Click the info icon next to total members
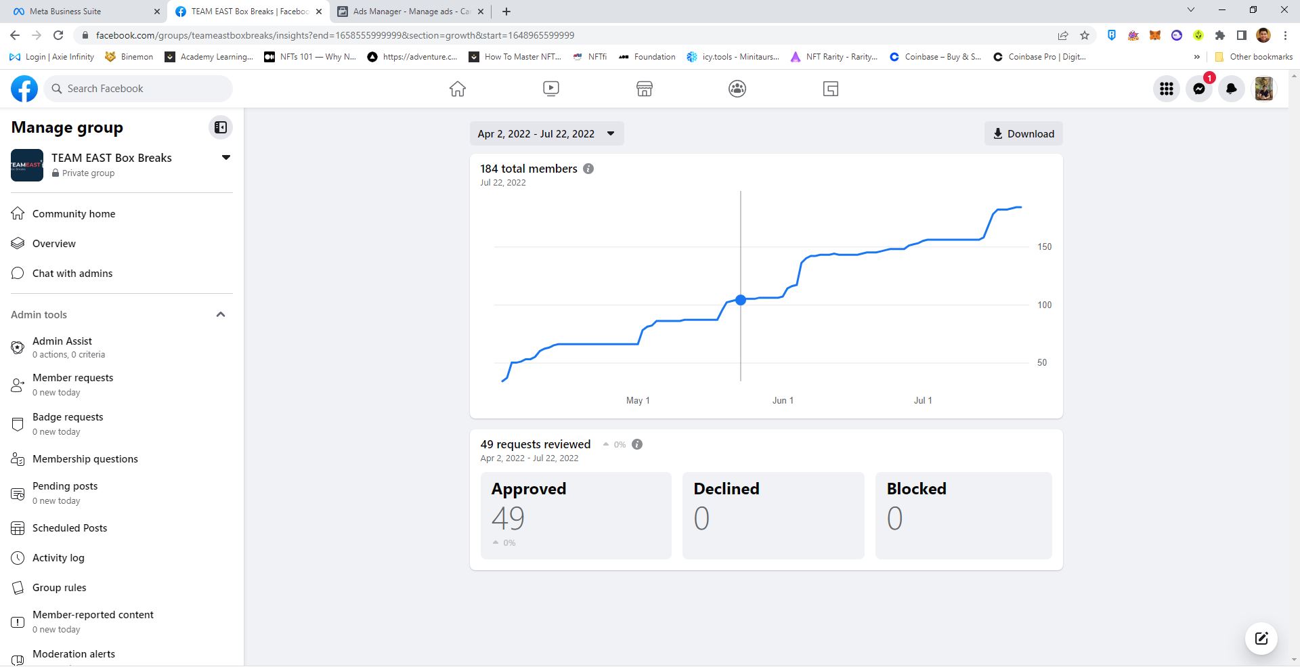 coord(588,169)
